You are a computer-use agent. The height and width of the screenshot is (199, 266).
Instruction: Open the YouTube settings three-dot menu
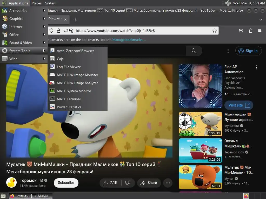click(x=228, y=51)
